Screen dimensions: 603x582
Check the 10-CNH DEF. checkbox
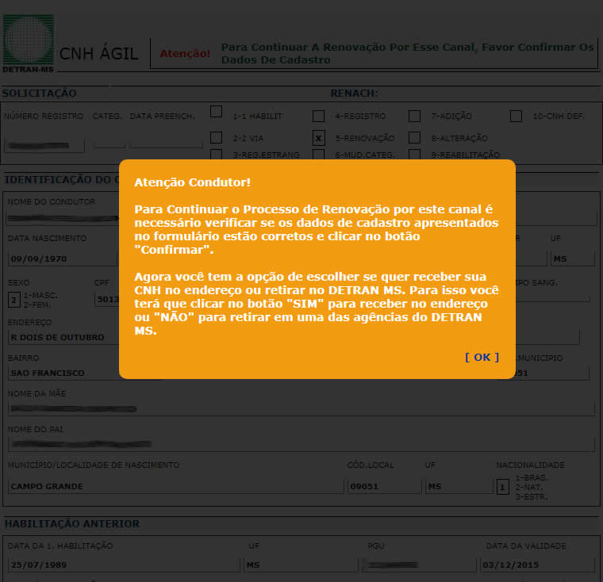[516, 116]
